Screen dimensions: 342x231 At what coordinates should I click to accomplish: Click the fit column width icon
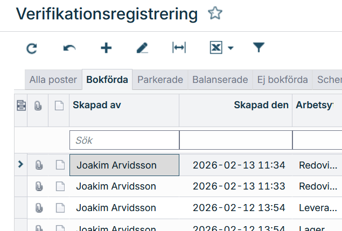click(x=179, y=48)
